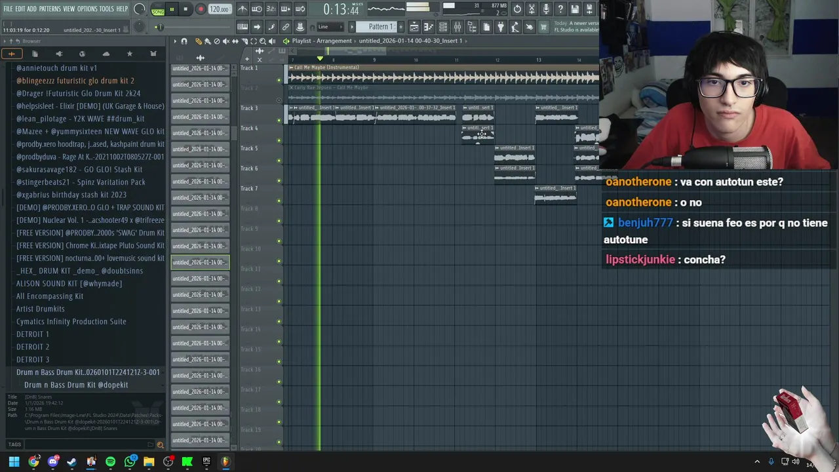Open the EDIT menu
Image resolution: width=839 pixels, height=472 pixels.
20,9
